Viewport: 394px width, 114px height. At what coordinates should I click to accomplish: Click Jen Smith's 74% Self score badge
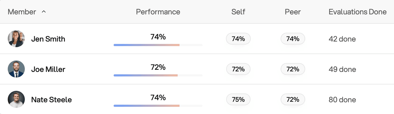pyautogui.click(x=238, y=39)
